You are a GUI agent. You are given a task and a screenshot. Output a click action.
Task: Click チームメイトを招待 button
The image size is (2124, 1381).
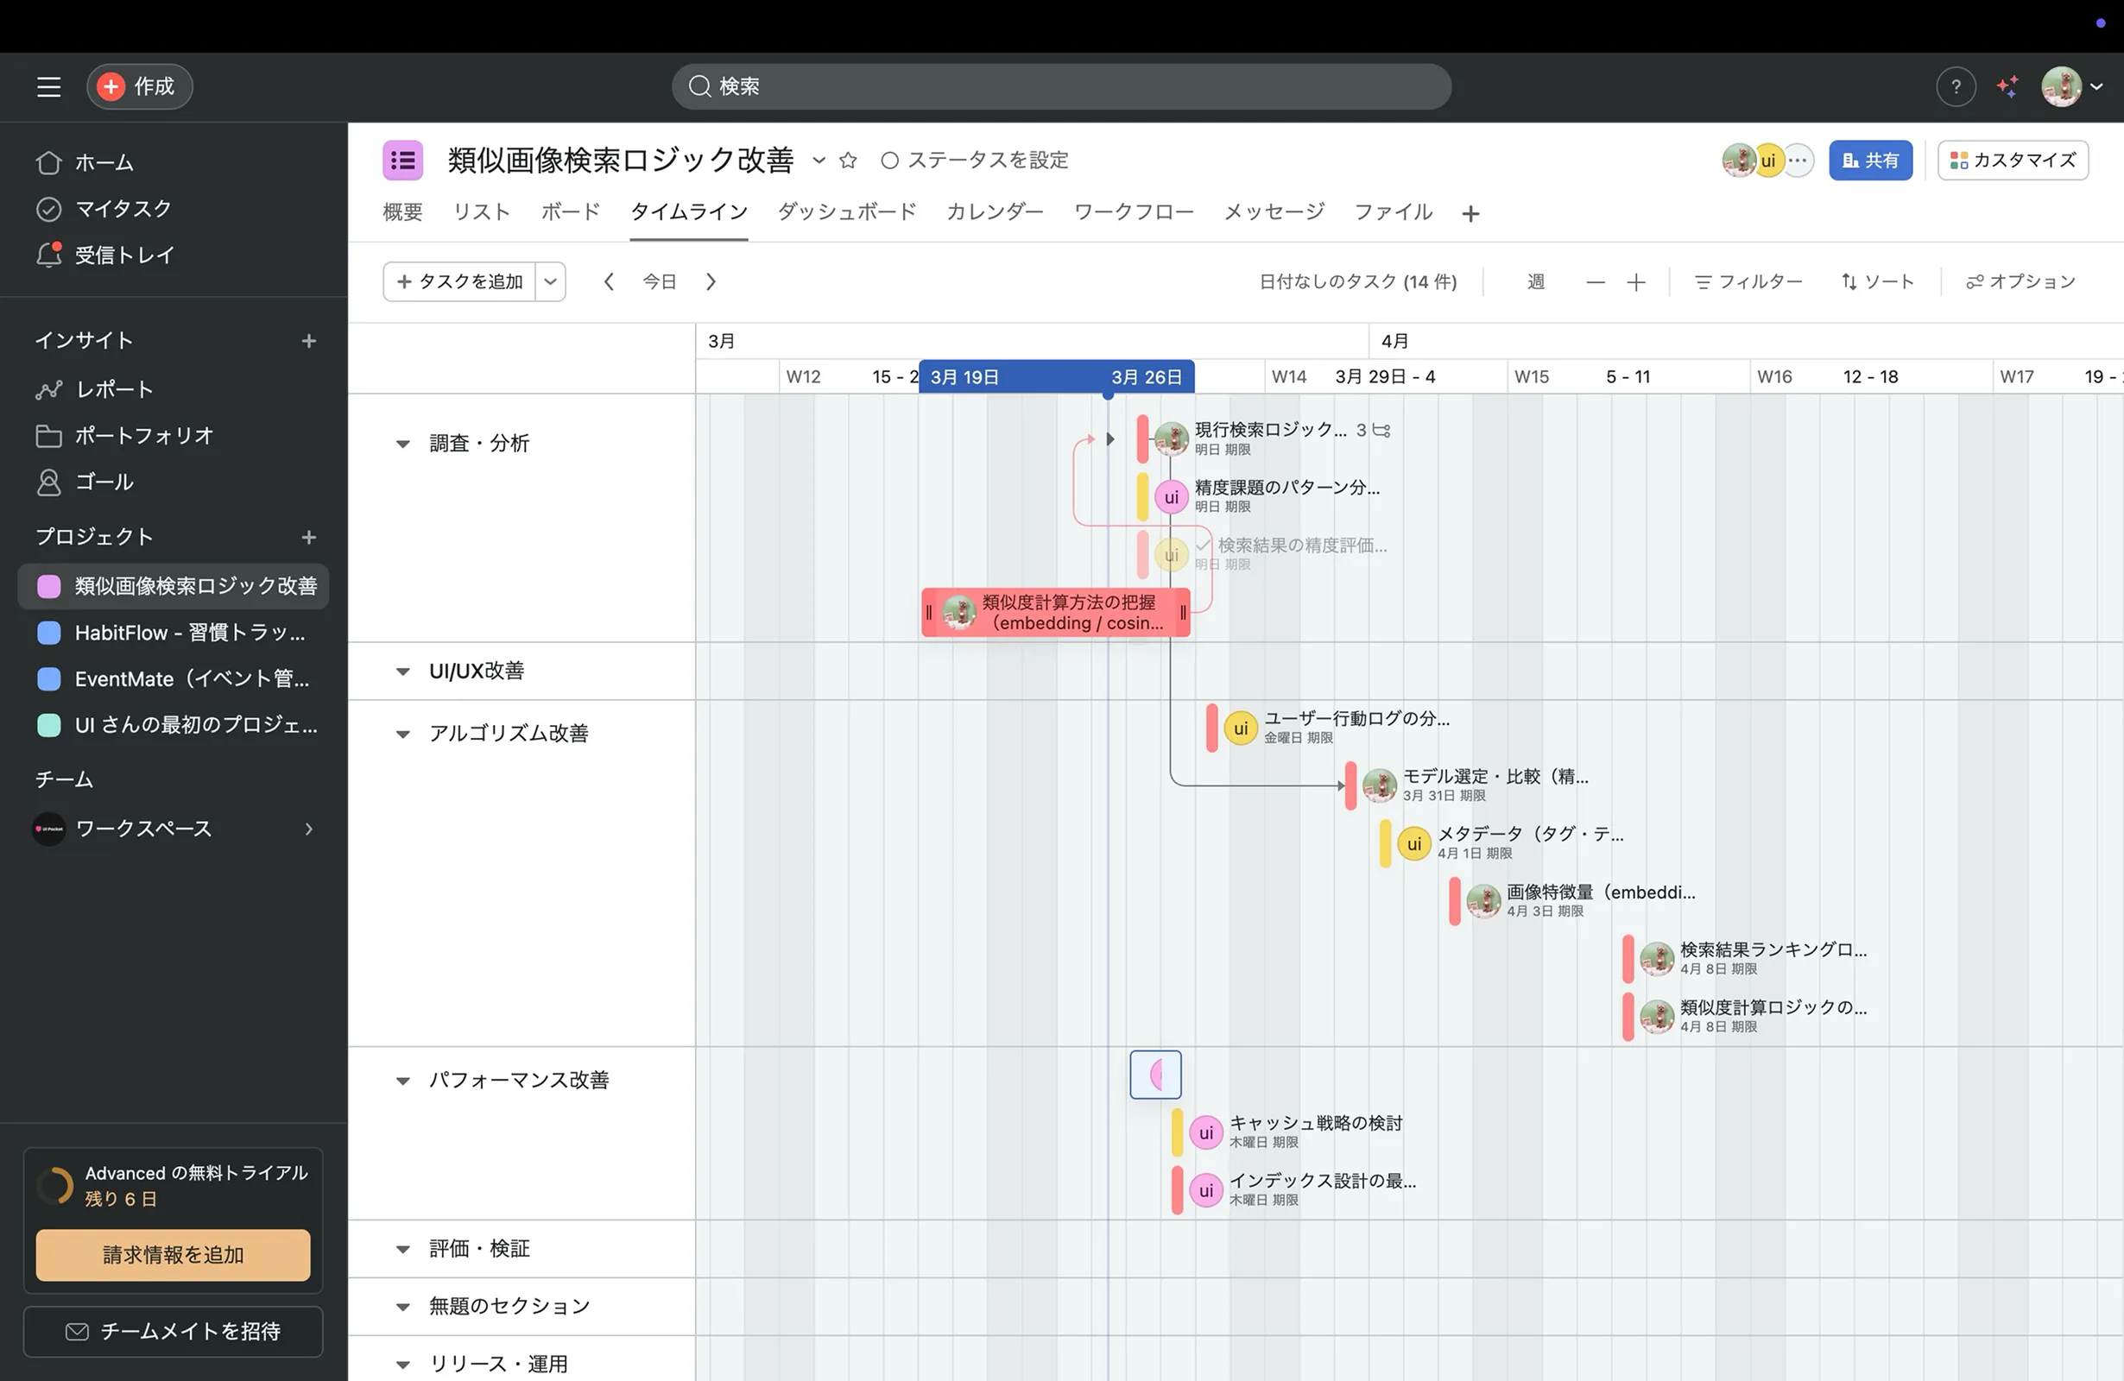pos(174,1332)
